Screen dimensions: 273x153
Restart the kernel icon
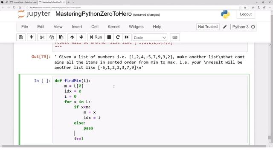point(118,37)
